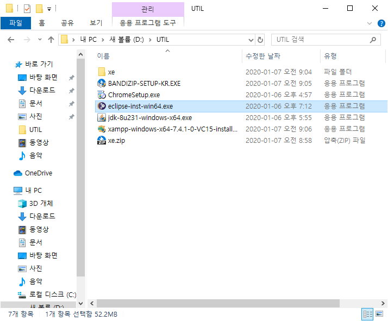
Task: Click 내 PC in the address breadcrumb
Action: (x=89, y=40)
